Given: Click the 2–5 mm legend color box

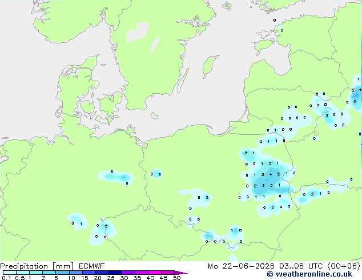Looking at the screenshot, I should pyautogui.click(x=49, y=273).
